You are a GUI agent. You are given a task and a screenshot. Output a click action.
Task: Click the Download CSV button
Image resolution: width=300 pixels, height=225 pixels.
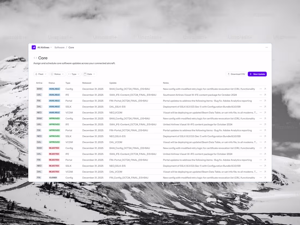236,74
